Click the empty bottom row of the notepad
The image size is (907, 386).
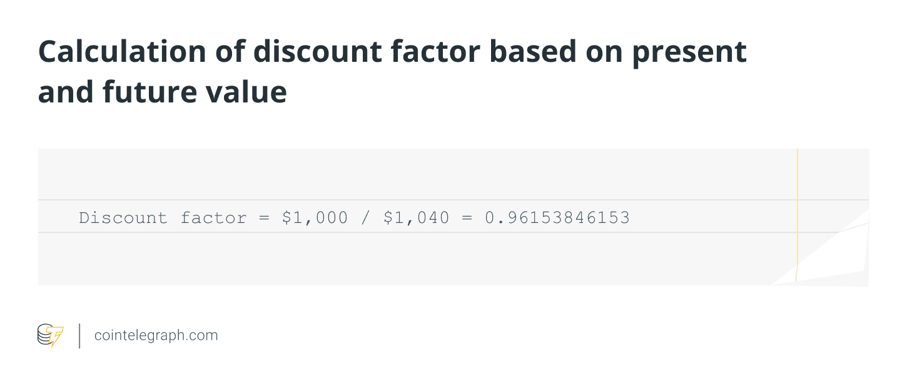pos(413,259)
